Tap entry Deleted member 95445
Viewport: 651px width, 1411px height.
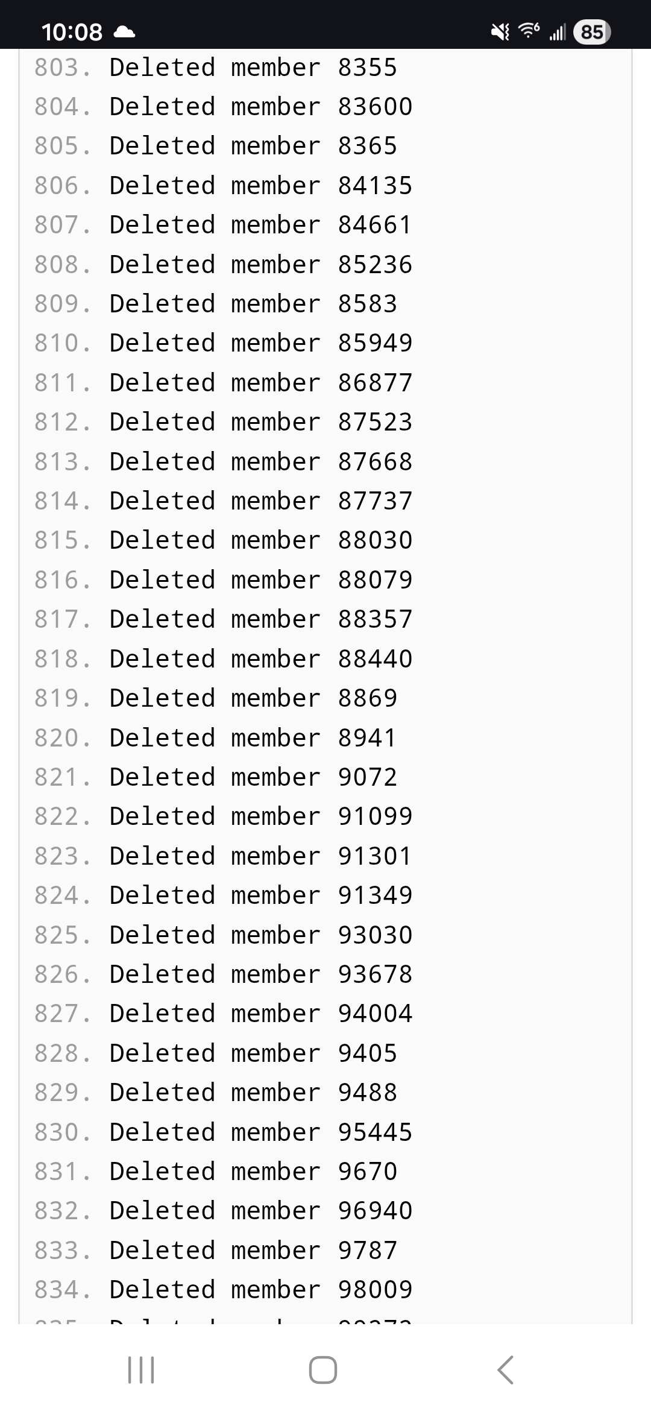(x=259, y=1131)
